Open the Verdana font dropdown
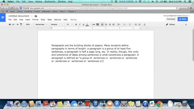 (x=57, y=25)
